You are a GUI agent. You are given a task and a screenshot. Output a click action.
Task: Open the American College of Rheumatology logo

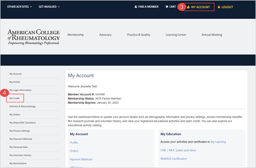pyautogui.click(x=33, y=37)
